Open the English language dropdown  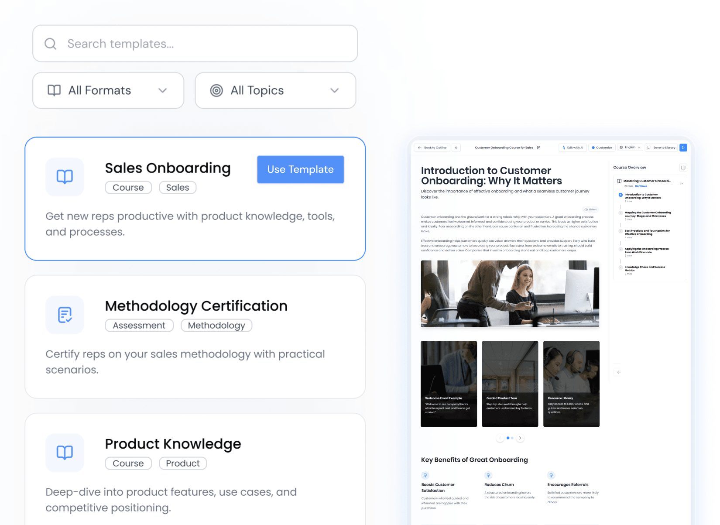630,148
